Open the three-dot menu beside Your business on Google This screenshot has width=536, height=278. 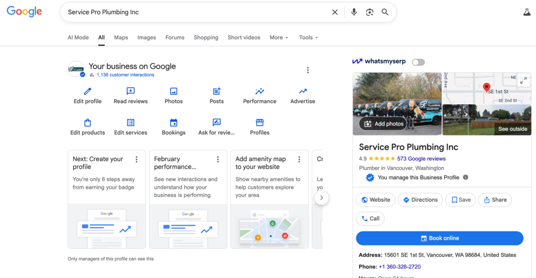pyautogui.click(x=308, y=70)
